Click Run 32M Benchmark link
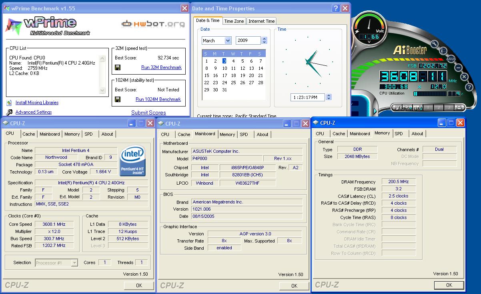 click(x=161, y=67)
